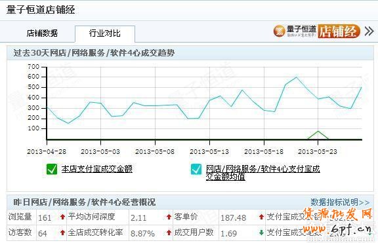The image size is (378, 243).
Task: Toggle the cyan 支付宝成交金额均值 series checkbox
Action: (x=196, y=169)
